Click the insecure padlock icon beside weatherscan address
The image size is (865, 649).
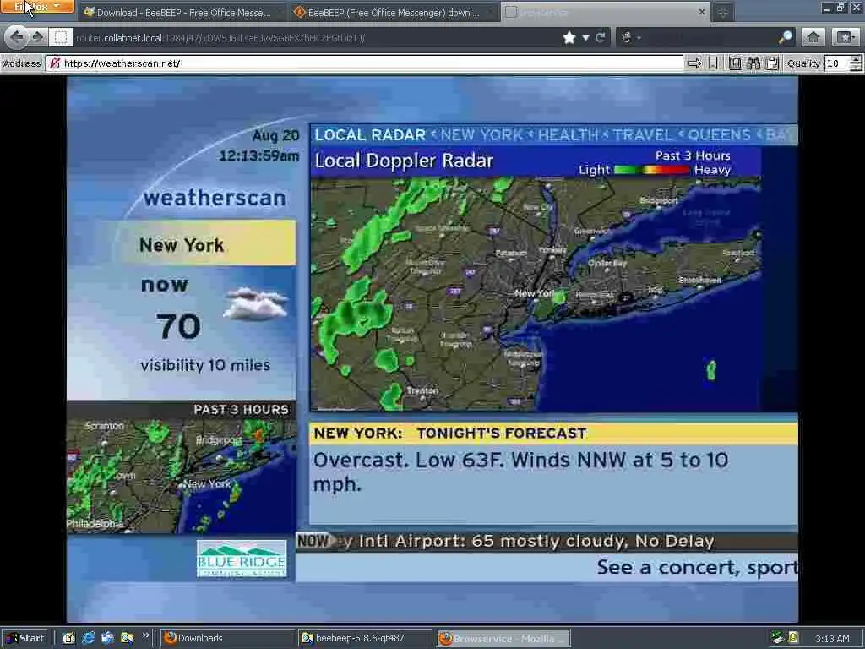tap(55, 63)
